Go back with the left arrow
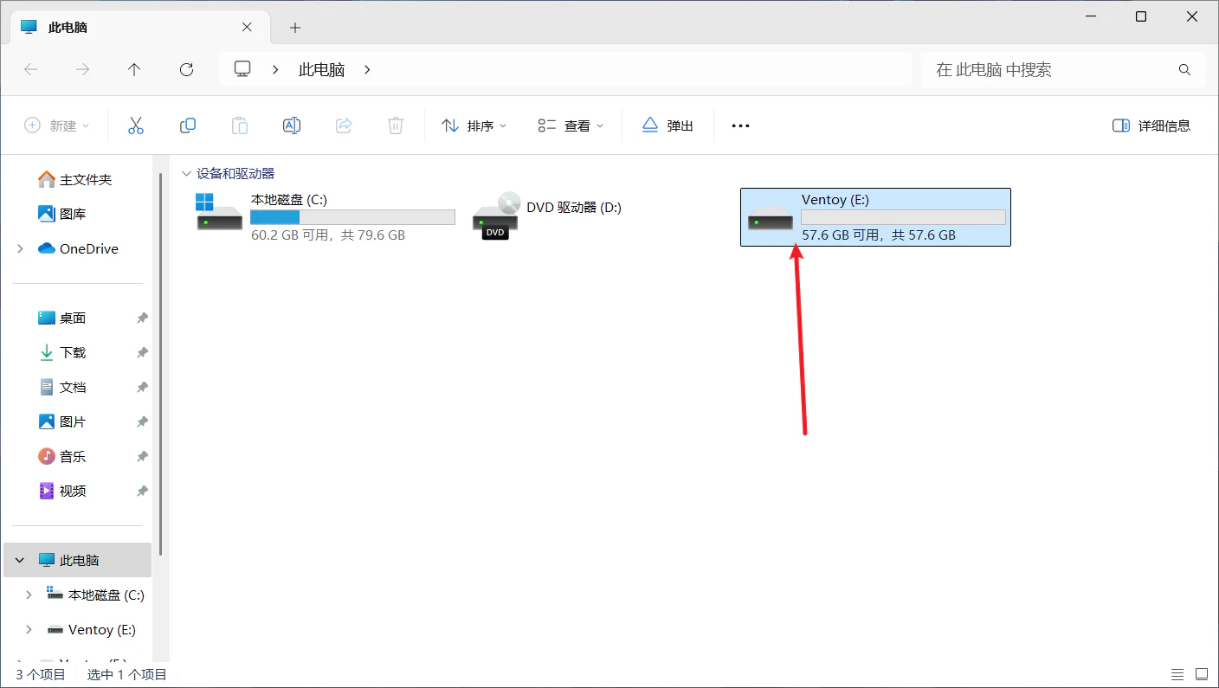Viewport: 1219px width, 688px height. point(30,69)
